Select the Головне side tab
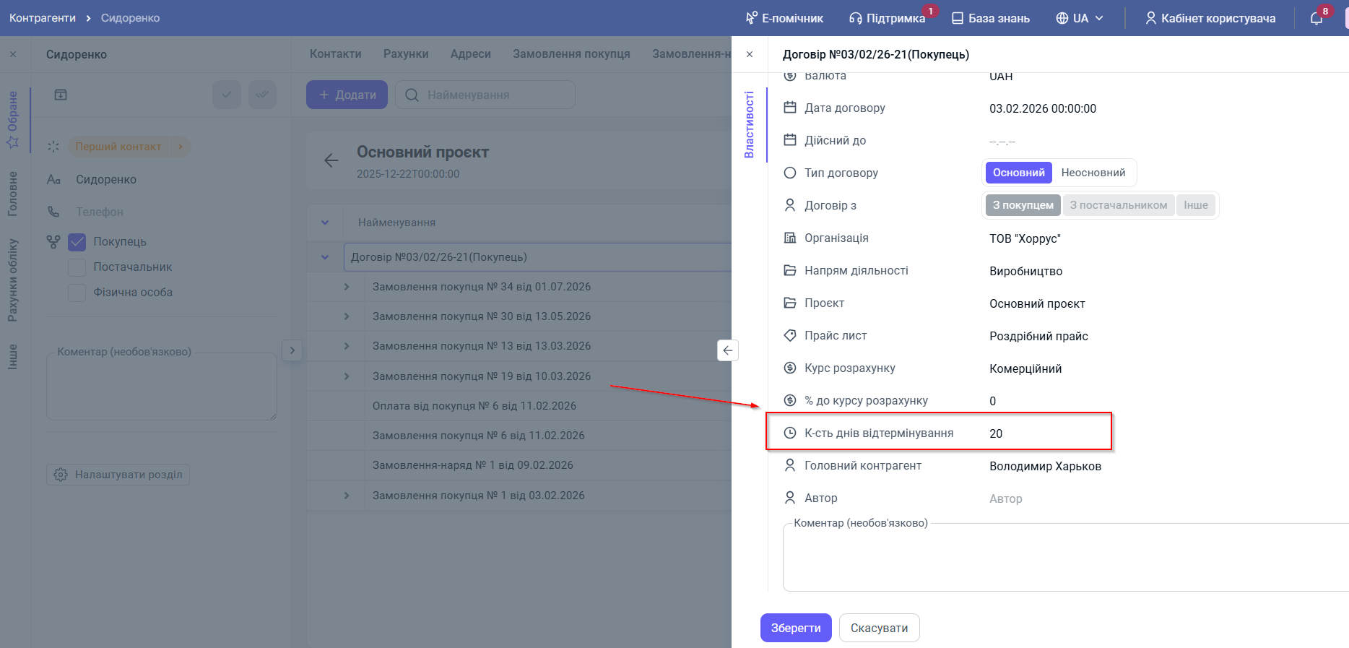The height and width of the screenshot is (648, 1349). [13, 194]
